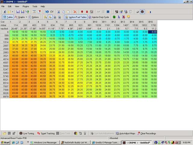Screen dimensions: 193x145
Task: Click the Undo arrow icon
Action: coord(47,12)
